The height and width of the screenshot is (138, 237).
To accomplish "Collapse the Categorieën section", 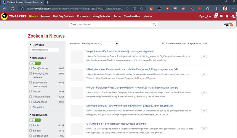I will coord(38,58).
